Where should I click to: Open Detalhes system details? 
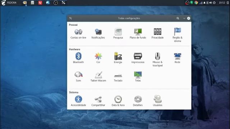(138, 101)
